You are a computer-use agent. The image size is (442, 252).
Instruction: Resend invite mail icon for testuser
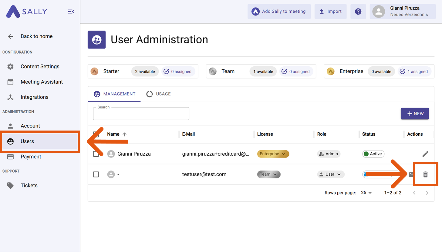(411, 174)
